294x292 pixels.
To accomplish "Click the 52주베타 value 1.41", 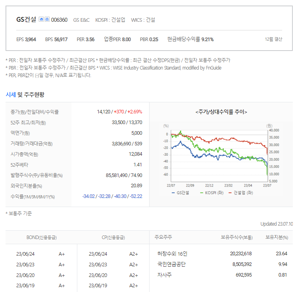I will pos(138,165).
